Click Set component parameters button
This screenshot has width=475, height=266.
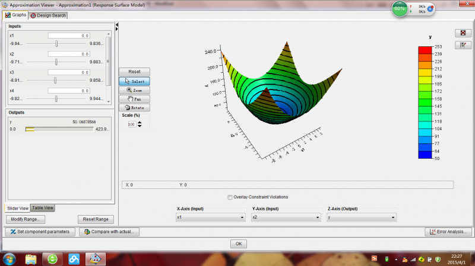40,232
